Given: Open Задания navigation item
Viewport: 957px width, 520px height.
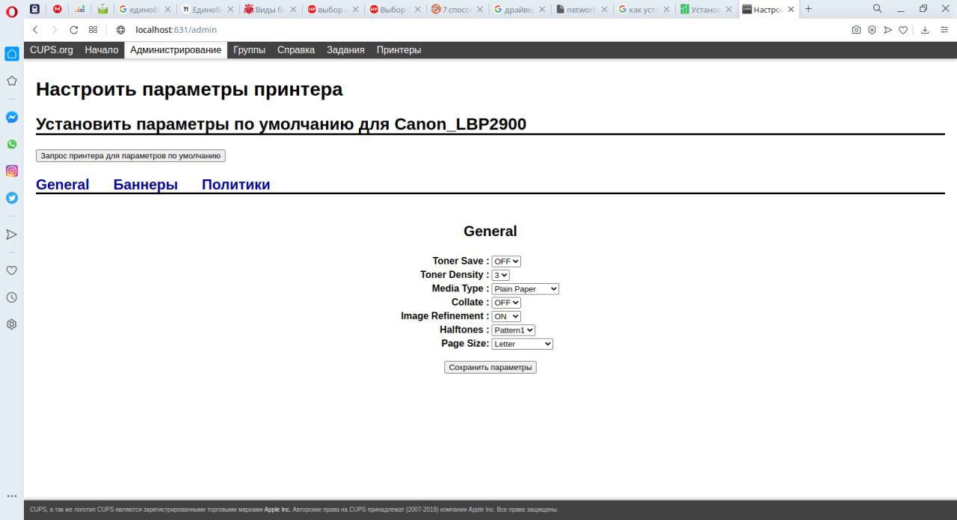Looking at the screenshot, I should [345, 50].
